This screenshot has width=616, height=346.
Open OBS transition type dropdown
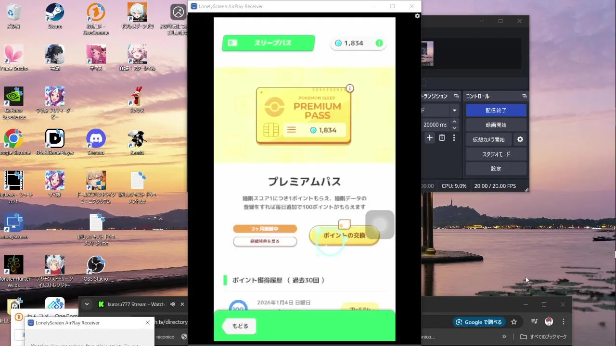[454, 111]
